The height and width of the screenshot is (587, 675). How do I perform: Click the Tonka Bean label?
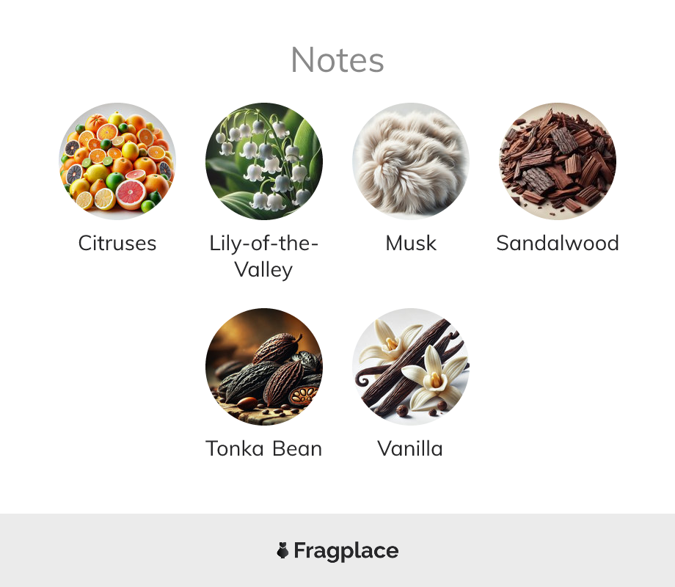pyautogui.click(x=264, y=449)
